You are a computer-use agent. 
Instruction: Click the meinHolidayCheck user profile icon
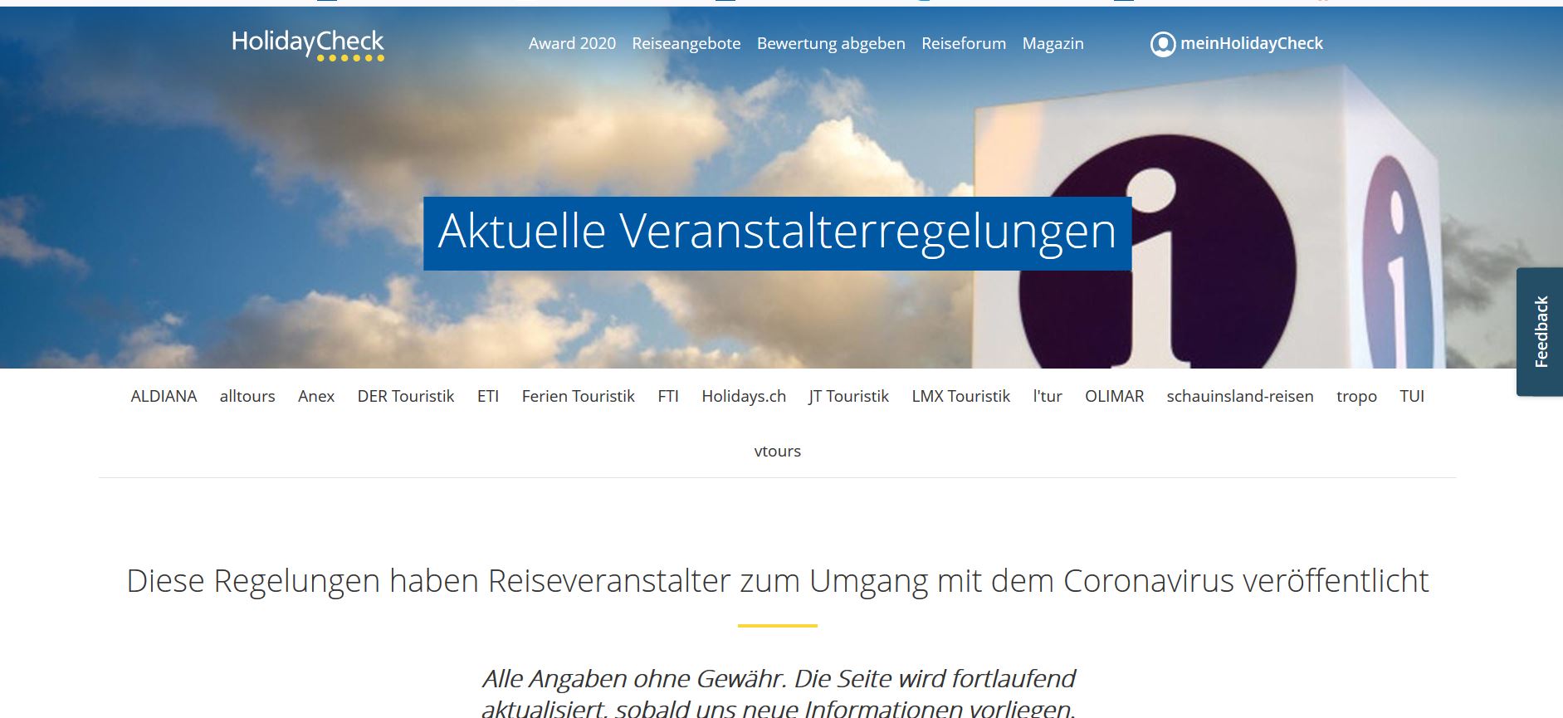[1162, 44]
